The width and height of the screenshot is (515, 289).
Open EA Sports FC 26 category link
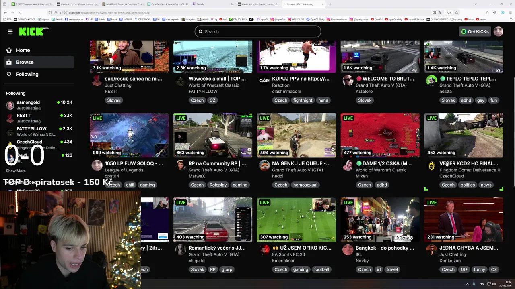tap(289, 254)
